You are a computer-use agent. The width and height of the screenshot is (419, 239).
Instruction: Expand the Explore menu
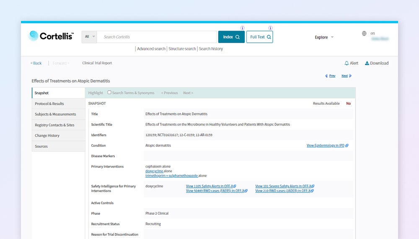(x=324, y=37)
